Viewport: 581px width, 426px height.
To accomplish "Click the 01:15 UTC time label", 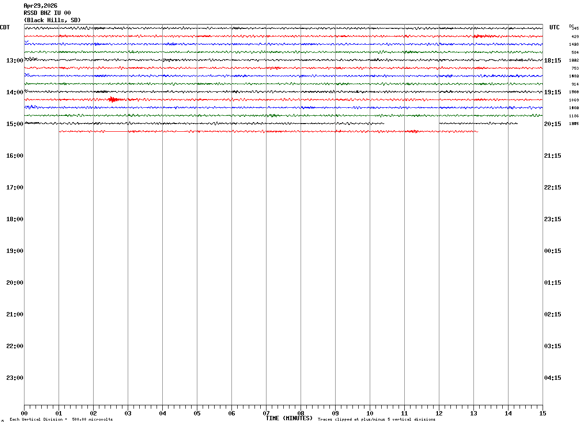I will click(x=553, y=283).
